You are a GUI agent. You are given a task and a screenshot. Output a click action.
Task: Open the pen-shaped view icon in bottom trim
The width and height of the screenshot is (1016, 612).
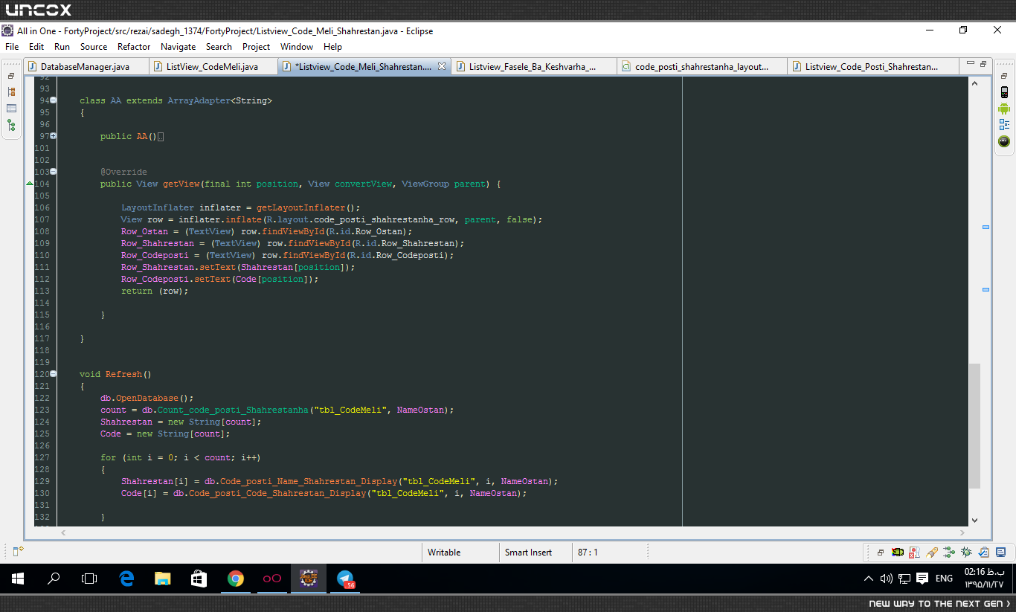pyautogui.click(x=932, y=553)
